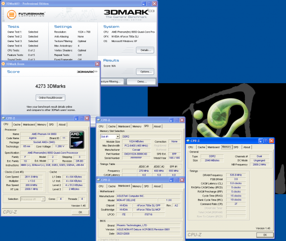Close the 3DMark Score dialog
The height and width of the screenshot is (241, 286).
click(97, 64)
